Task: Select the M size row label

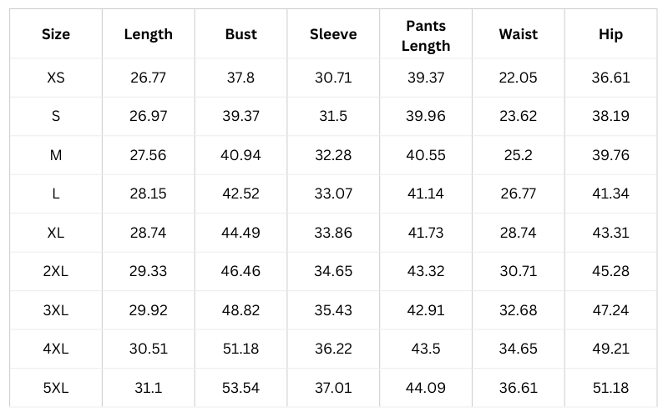Action: coord(56,155)
